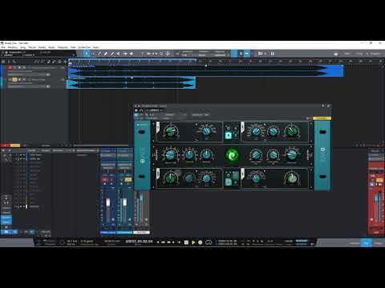Click the second mixer channel's volume fader
This screenshot has height=288, width=385.
(x=124, y=202)
